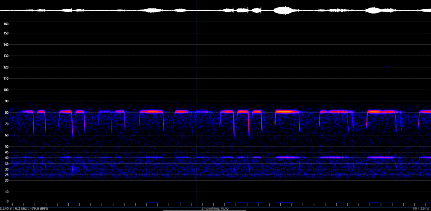Screen dimensions: 431x211
Task: Select the 150 mark on the frequency axis
Action: click(6, 33)
